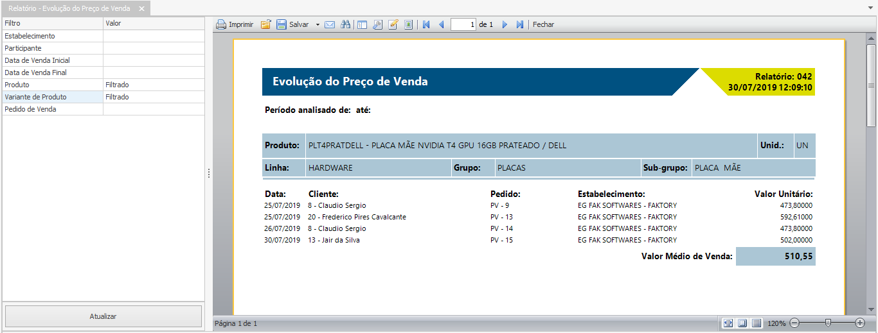This screenshot has height=333, width=878.
Task: Click the pencil edit page icon
Action: 393,24
